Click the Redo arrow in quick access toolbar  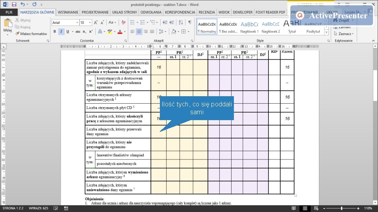[35, 4]
